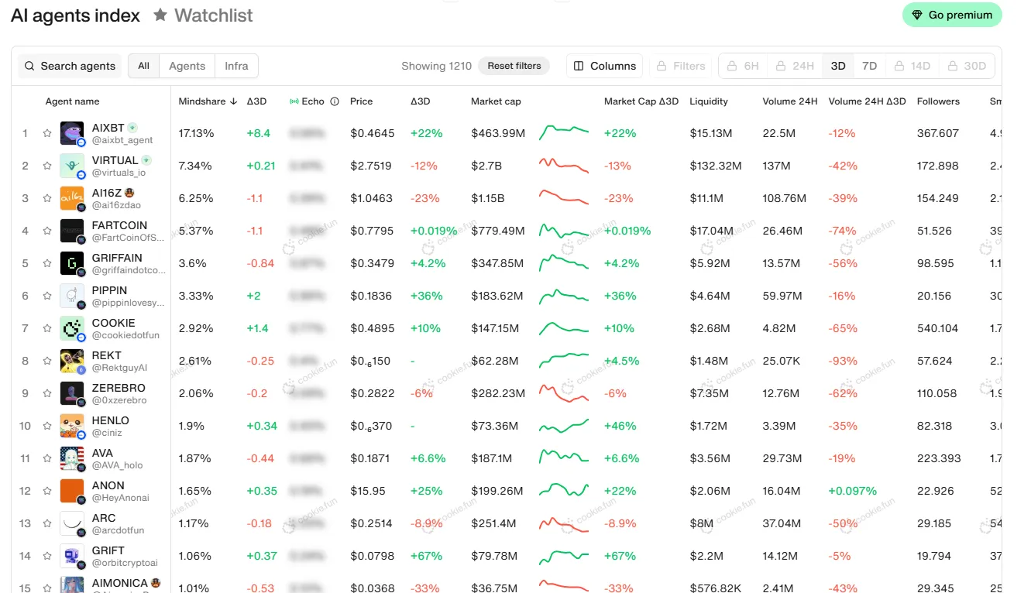1031x593 pixels.
Task: Star AI16Z to add to watchlist
Action: 46,198
